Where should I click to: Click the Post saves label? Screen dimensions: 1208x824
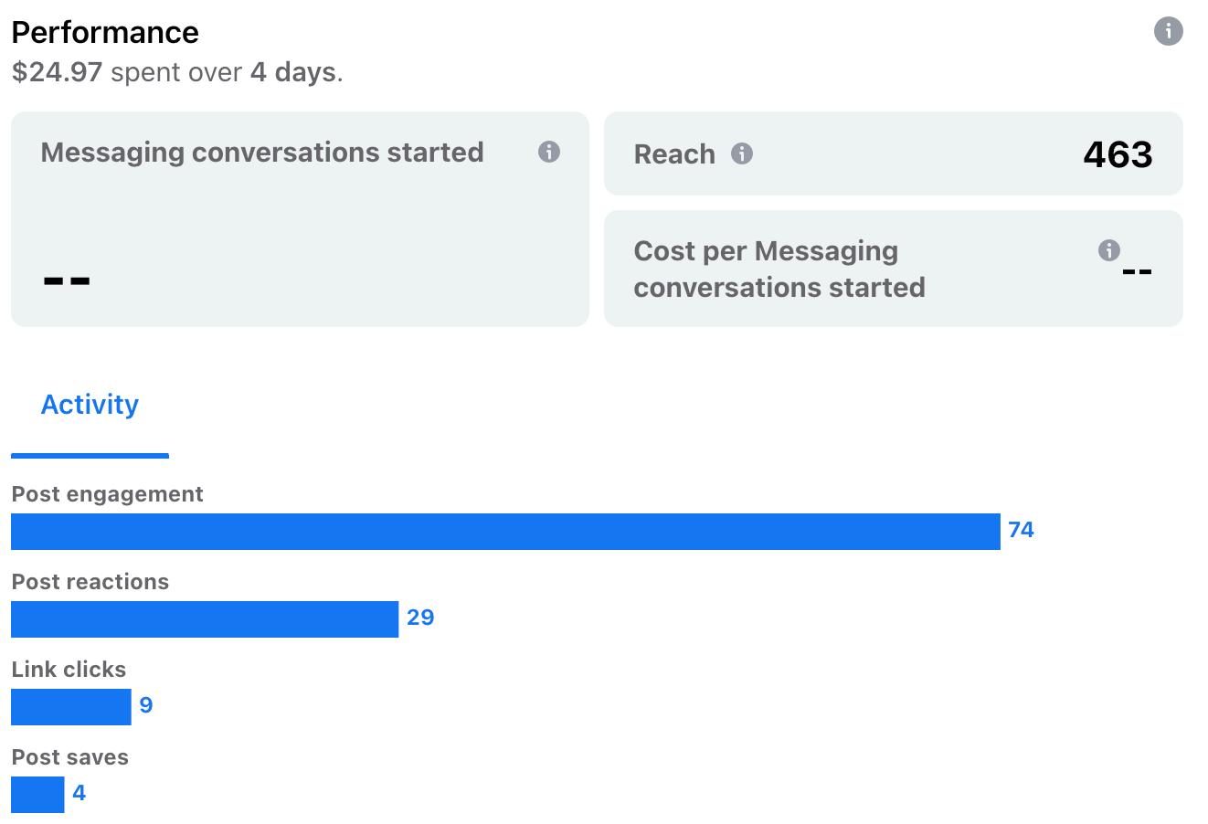pyautogui.click(x=69, y=757)
